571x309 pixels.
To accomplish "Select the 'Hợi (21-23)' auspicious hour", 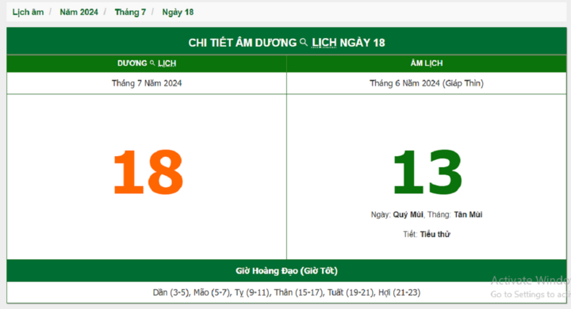I will click(400, 292).
